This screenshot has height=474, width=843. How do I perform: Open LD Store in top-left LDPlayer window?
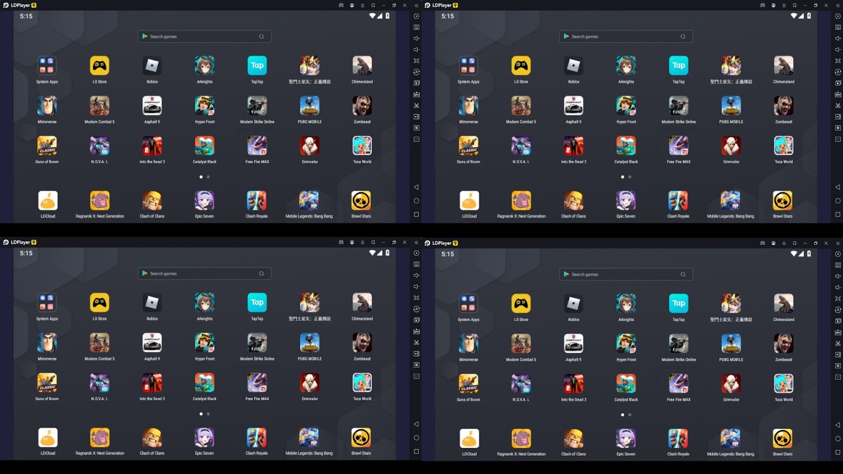click(100, 66)
